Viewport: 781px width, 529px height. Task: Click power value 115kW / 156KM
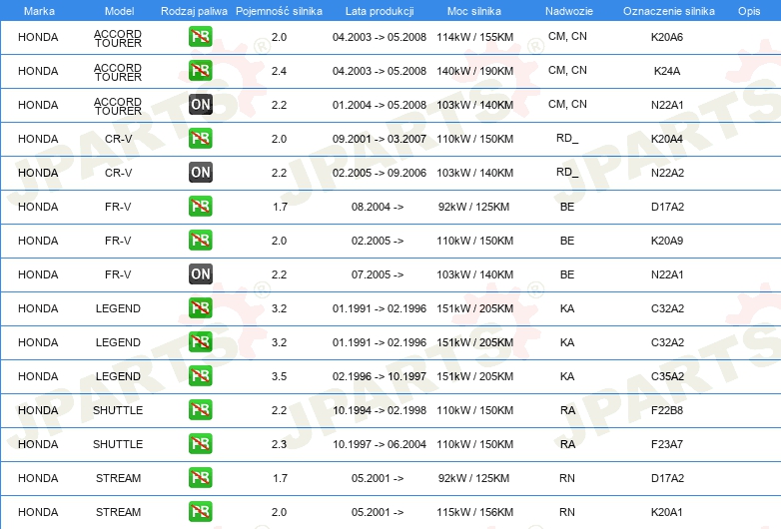tap(474, 512)
